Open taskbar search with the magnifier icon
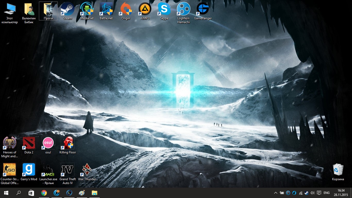 [x=19, y=193]
